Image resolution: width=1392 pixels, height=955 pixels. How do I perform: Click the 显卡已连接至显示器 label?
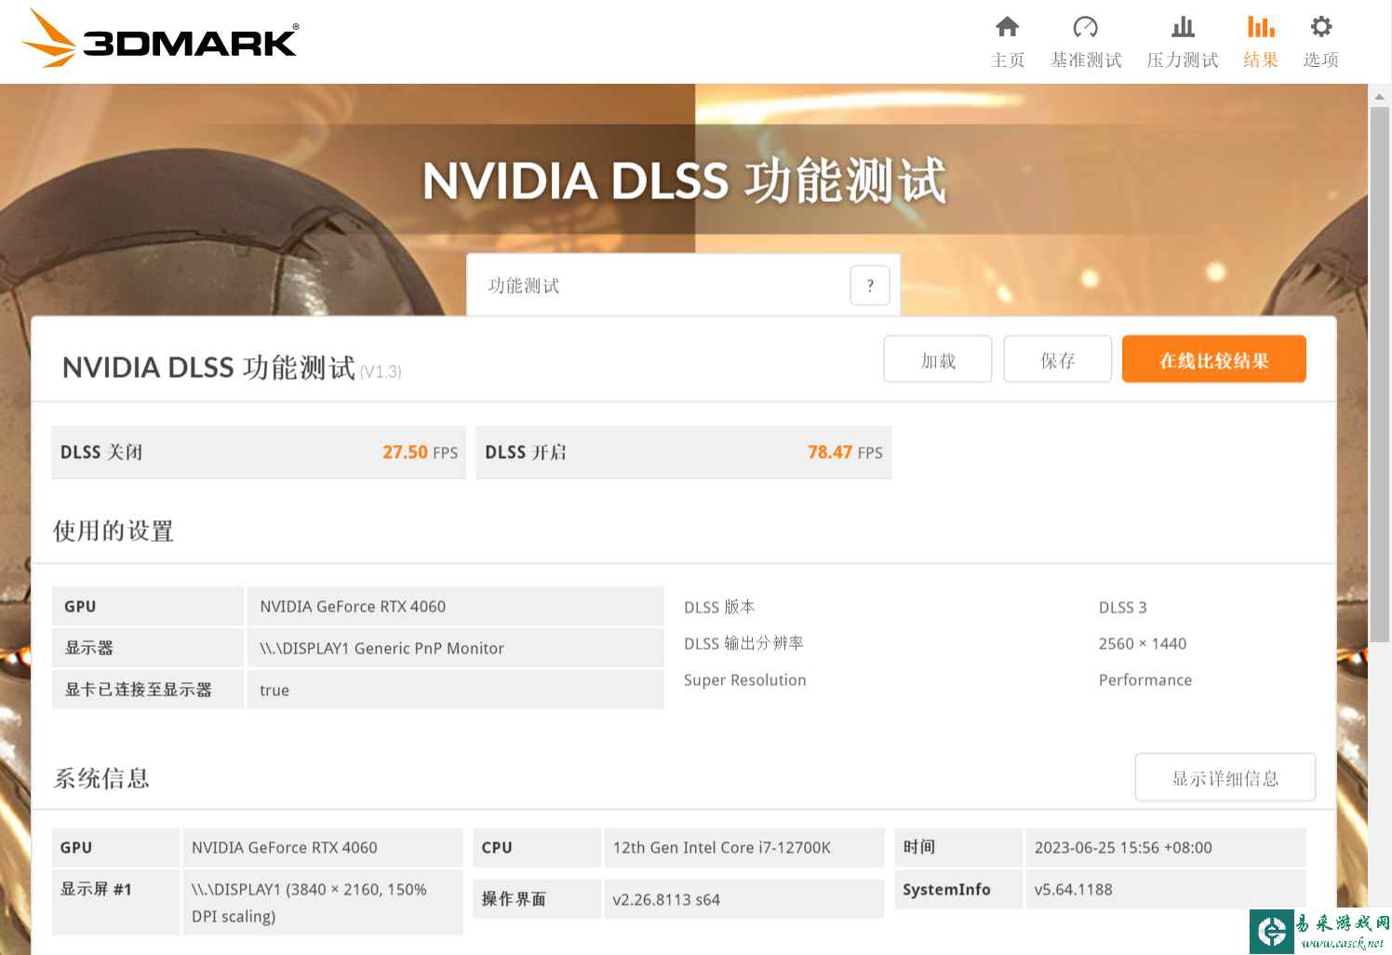coord(139,690)
